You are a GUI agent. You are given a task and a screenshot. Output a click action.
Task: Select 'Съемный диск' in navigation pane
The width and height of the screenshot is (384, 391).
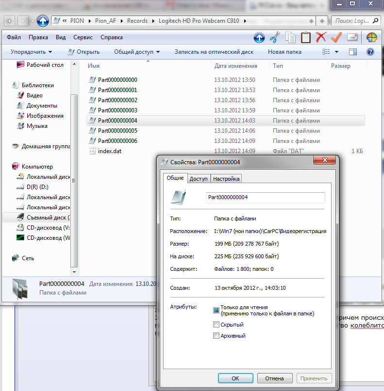(x=48, y=218)
